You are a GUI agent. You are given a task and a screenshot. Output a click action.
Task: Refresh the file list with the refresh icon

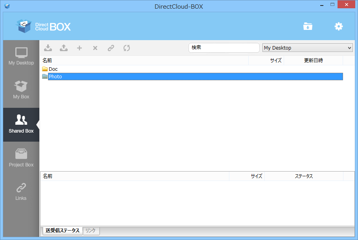click(126, 48)
